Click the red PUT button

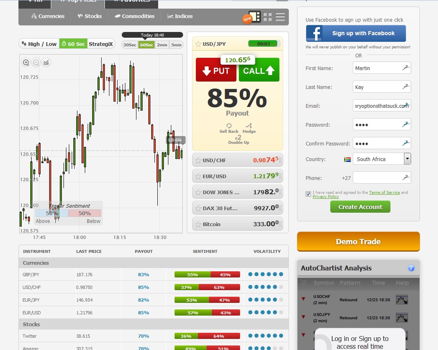(216, 70)
